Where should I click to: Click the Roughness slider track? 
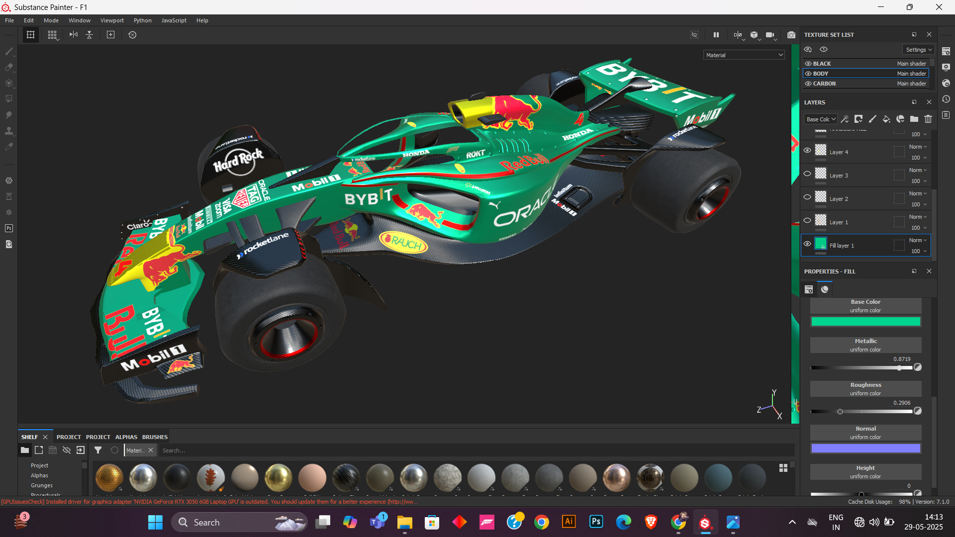tap(861, 412)
